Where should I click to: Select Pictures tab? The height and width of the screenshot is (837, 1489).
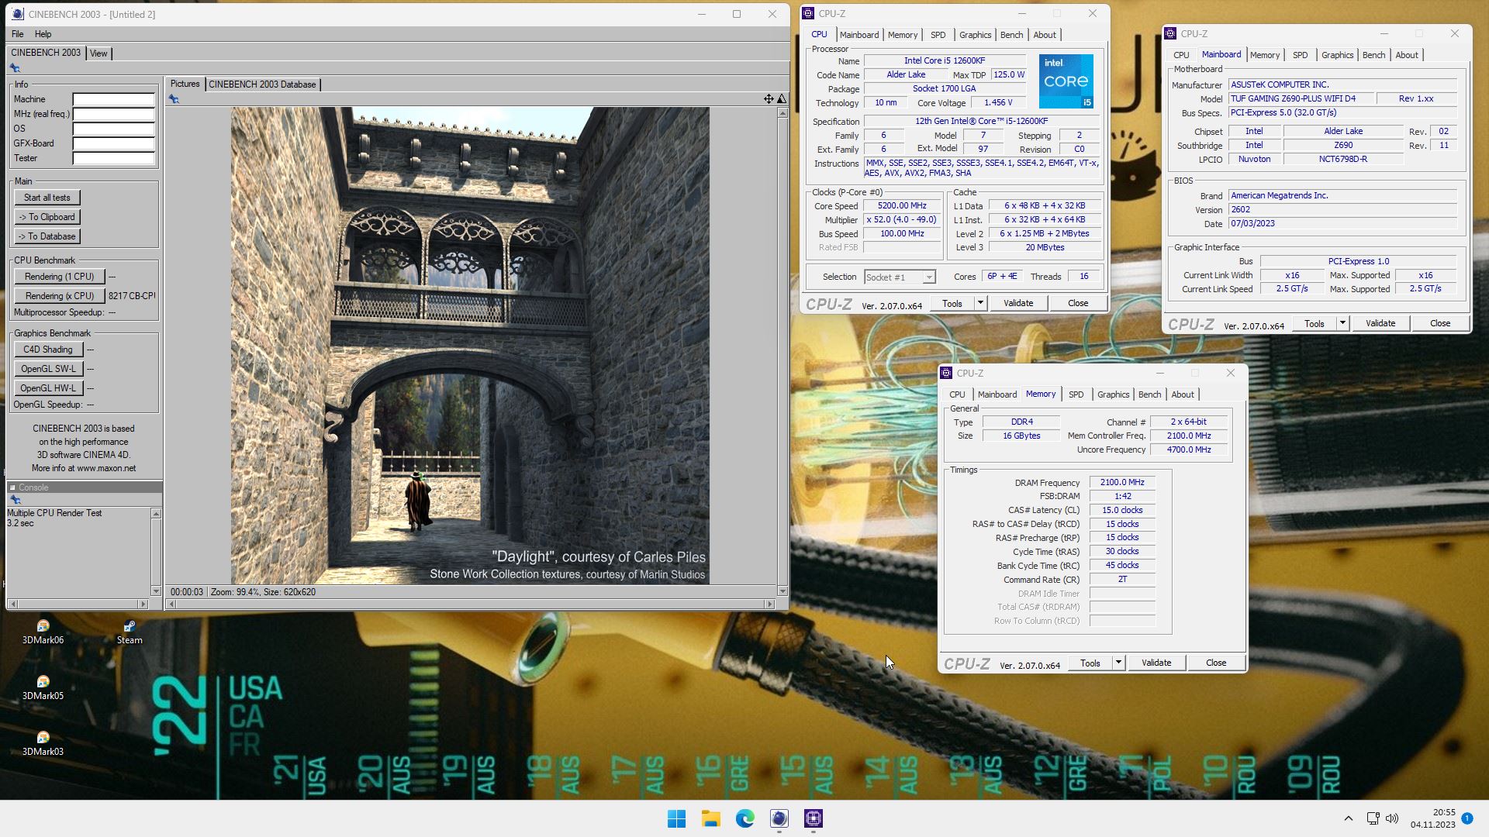[185, 84]
